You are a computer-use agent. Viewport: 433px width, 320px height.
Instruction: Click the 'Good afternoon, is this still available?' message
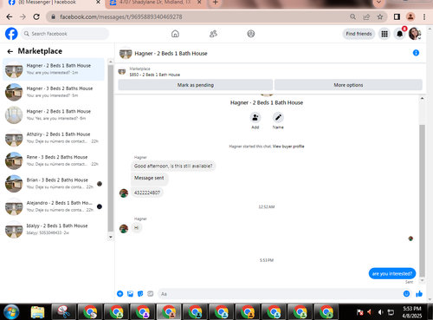point(173,166)
